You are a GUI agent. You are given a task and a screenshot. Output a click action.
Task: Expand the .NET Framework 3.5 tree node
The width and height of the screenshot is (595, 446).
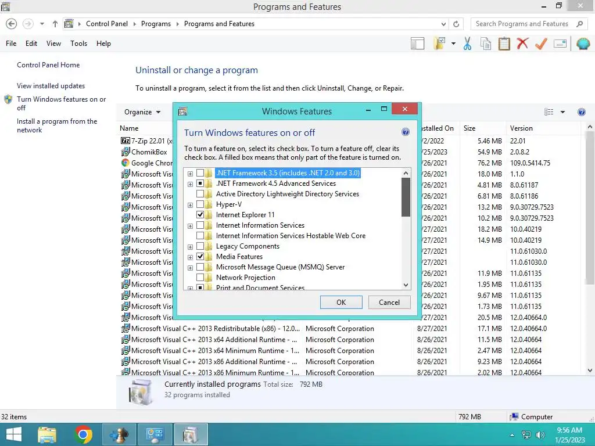190,174
